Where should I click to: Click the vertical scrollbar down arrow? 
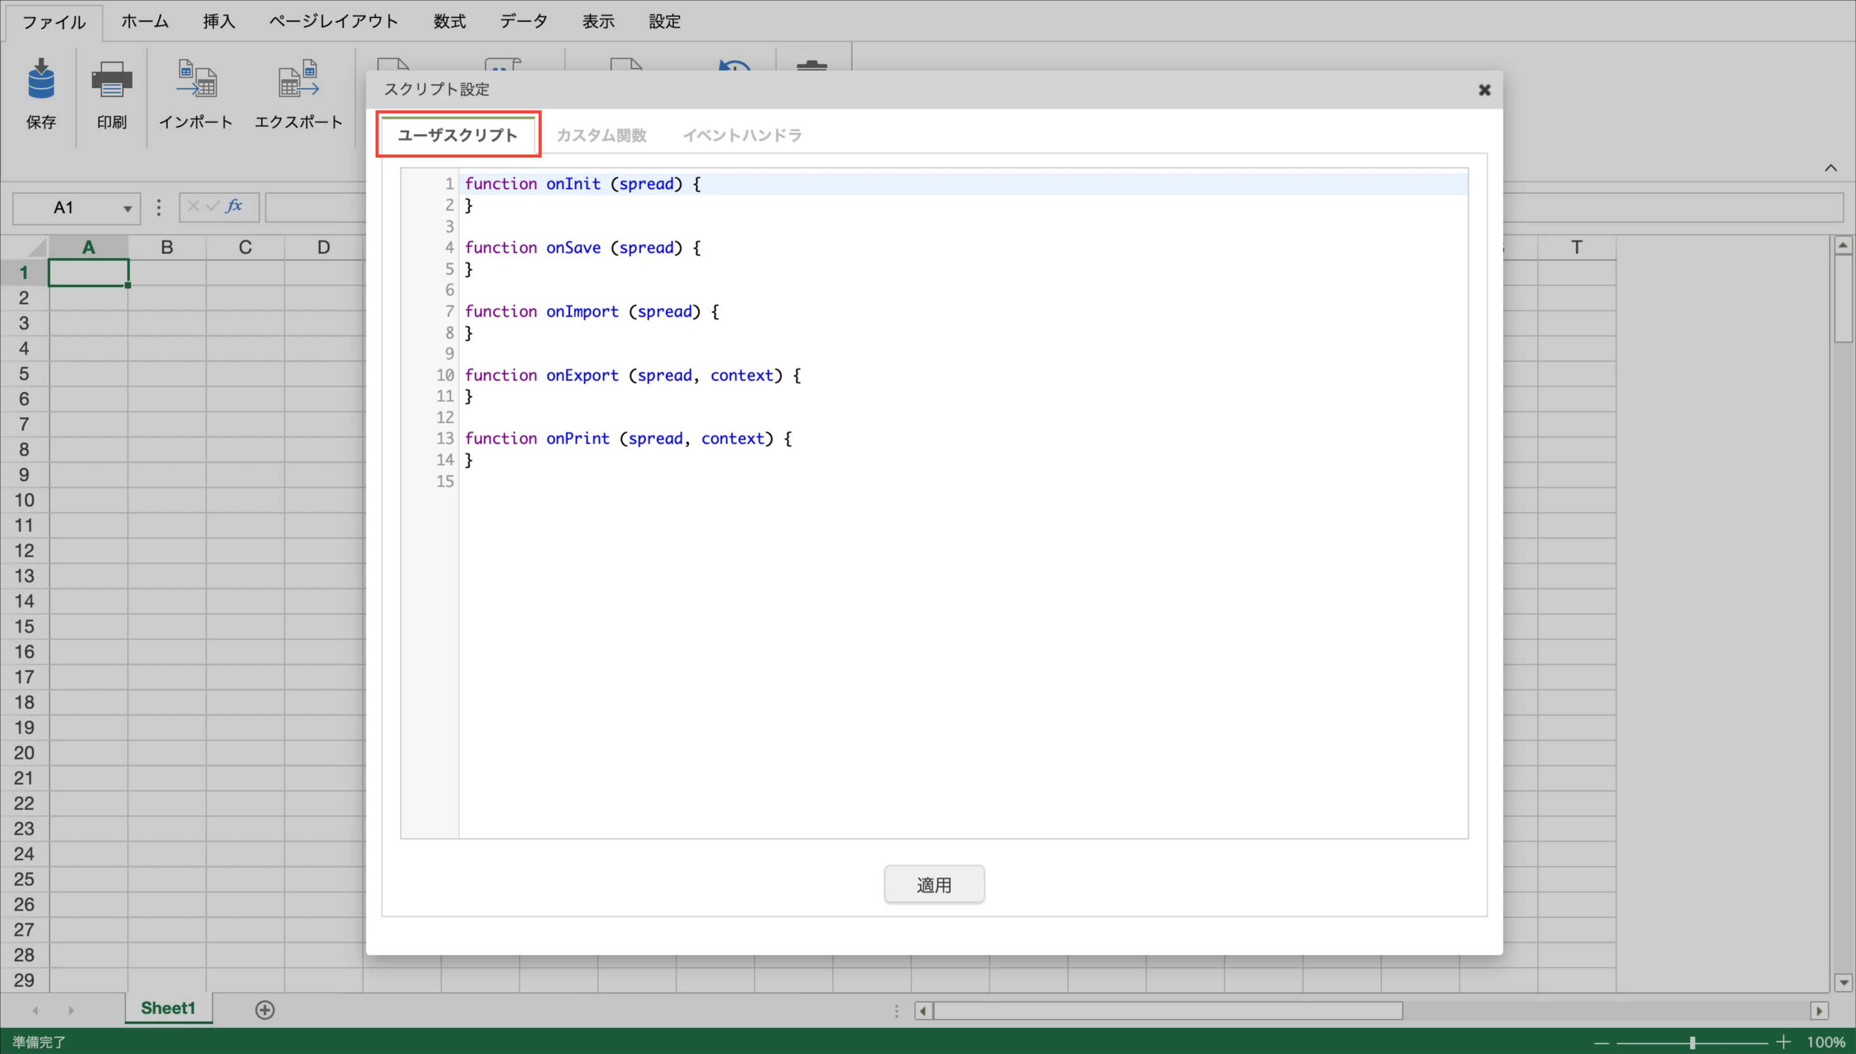pyautogui.click(x=1843, y=983)
